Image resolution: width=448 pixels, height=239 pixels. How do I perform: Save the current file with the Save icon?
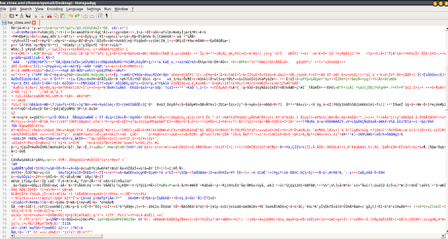click(22, 15)
